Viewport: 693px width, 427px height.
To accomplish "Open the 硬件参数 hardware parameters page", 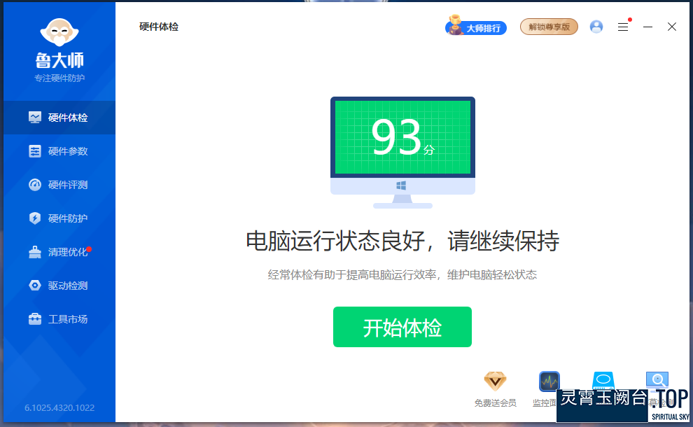I will click(59, 151).
